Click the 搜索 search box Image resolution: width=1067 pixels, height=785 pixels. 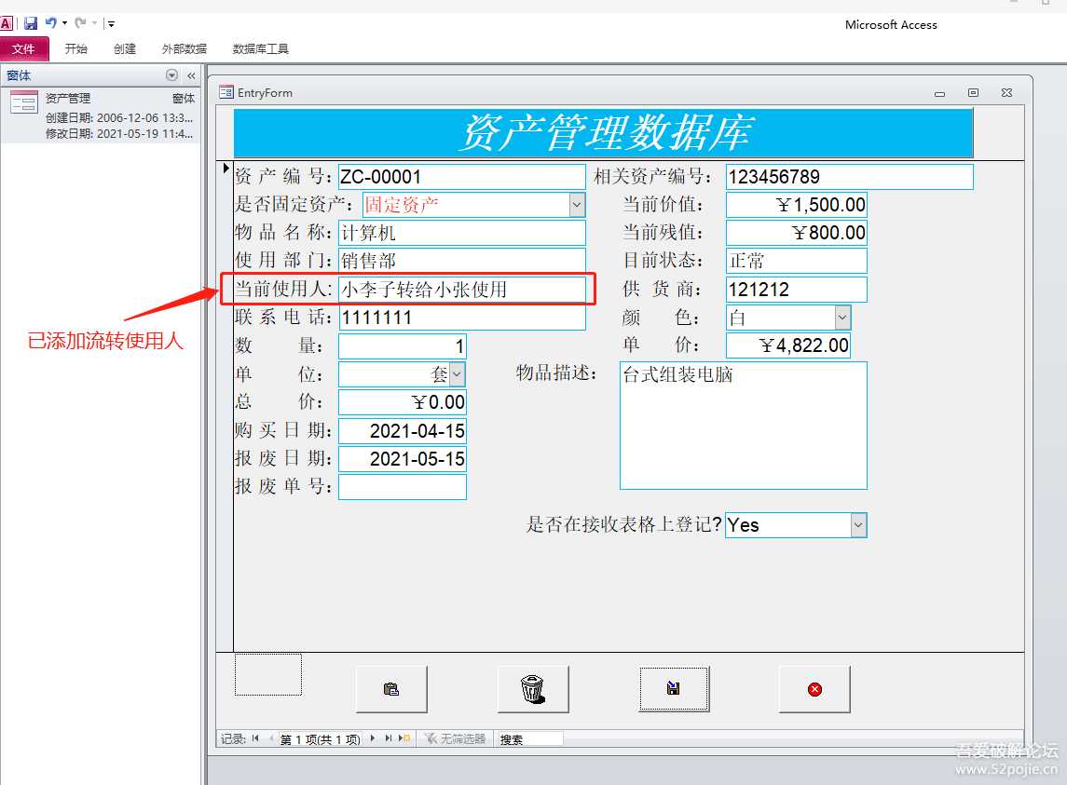coord(530,738)
